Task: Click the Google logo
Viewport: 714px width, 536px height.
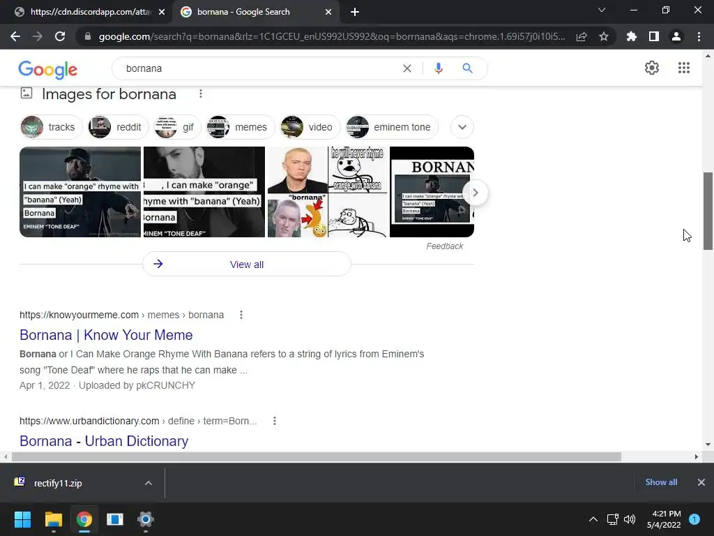Action: (x=48, y=69)
